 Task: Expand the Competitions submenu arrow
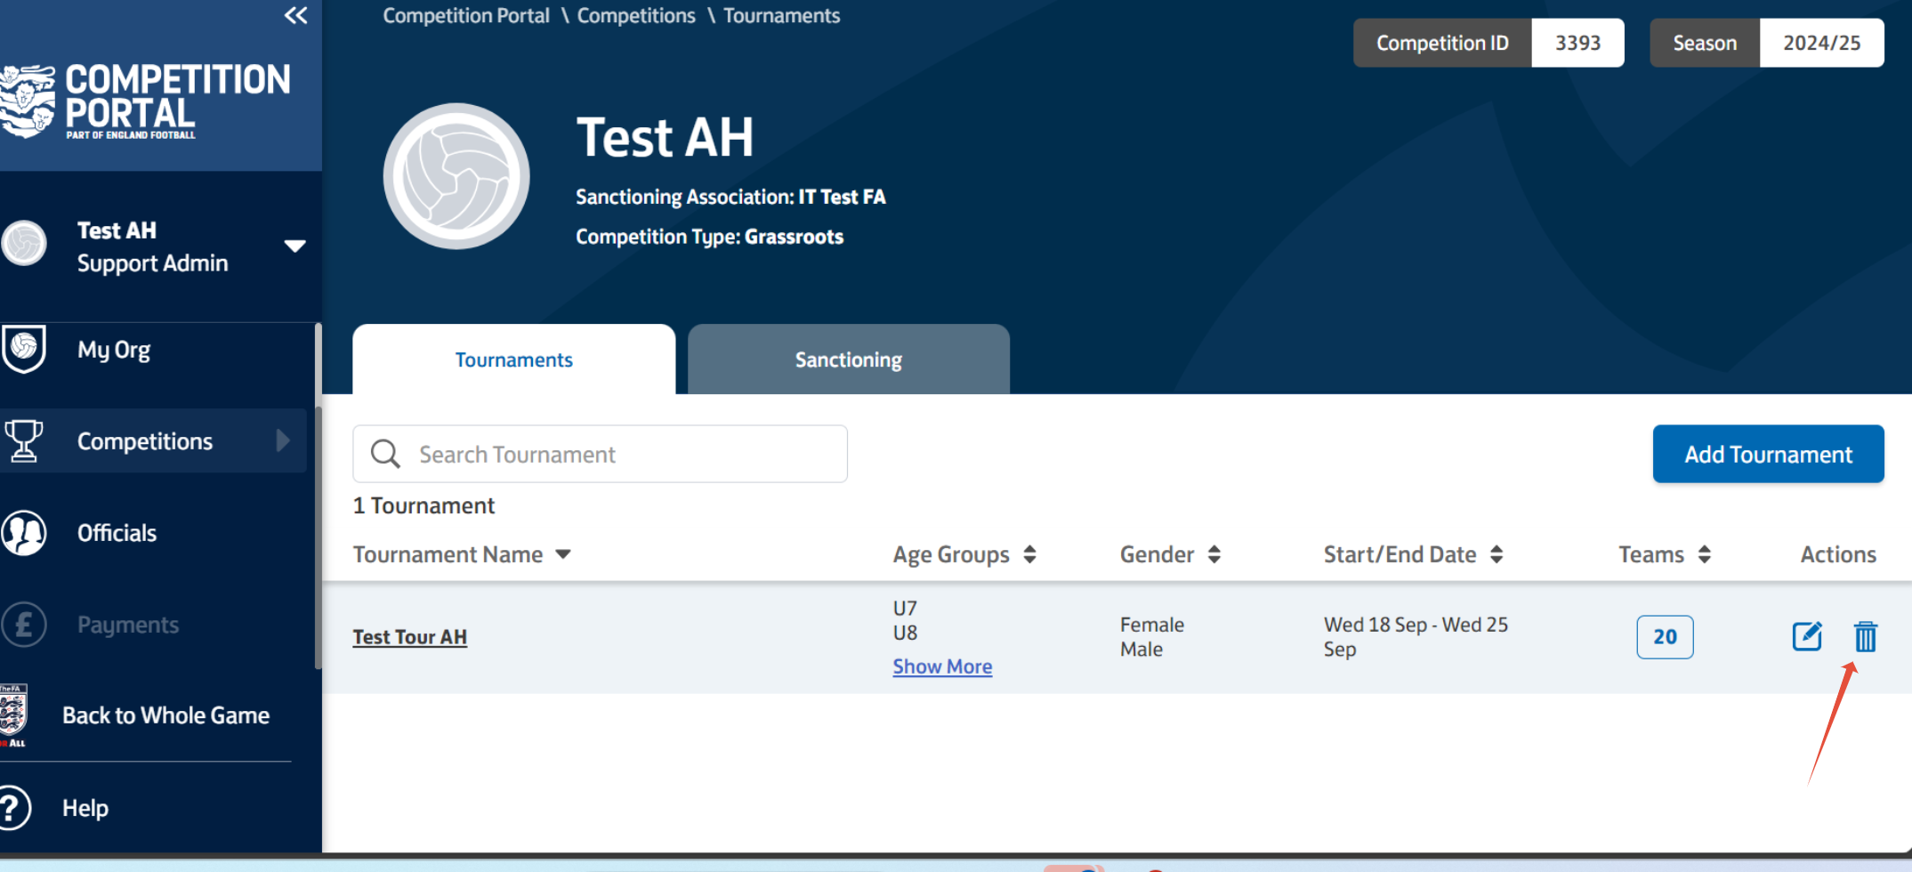283,440
